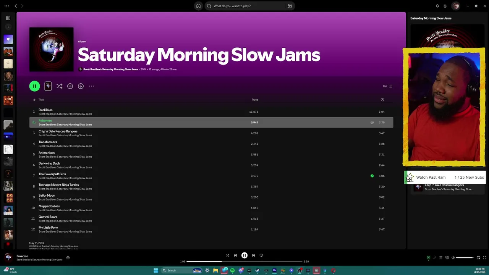
Task: Preview the album using the icon beside the pause button
Action: [48, 86]
